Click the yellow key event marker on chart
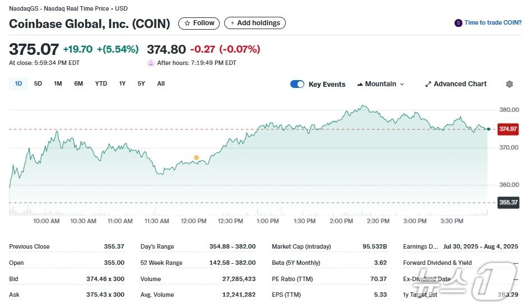Image resolution: width=524 pixels, height=308 pixels. click(x=196, y=157)
